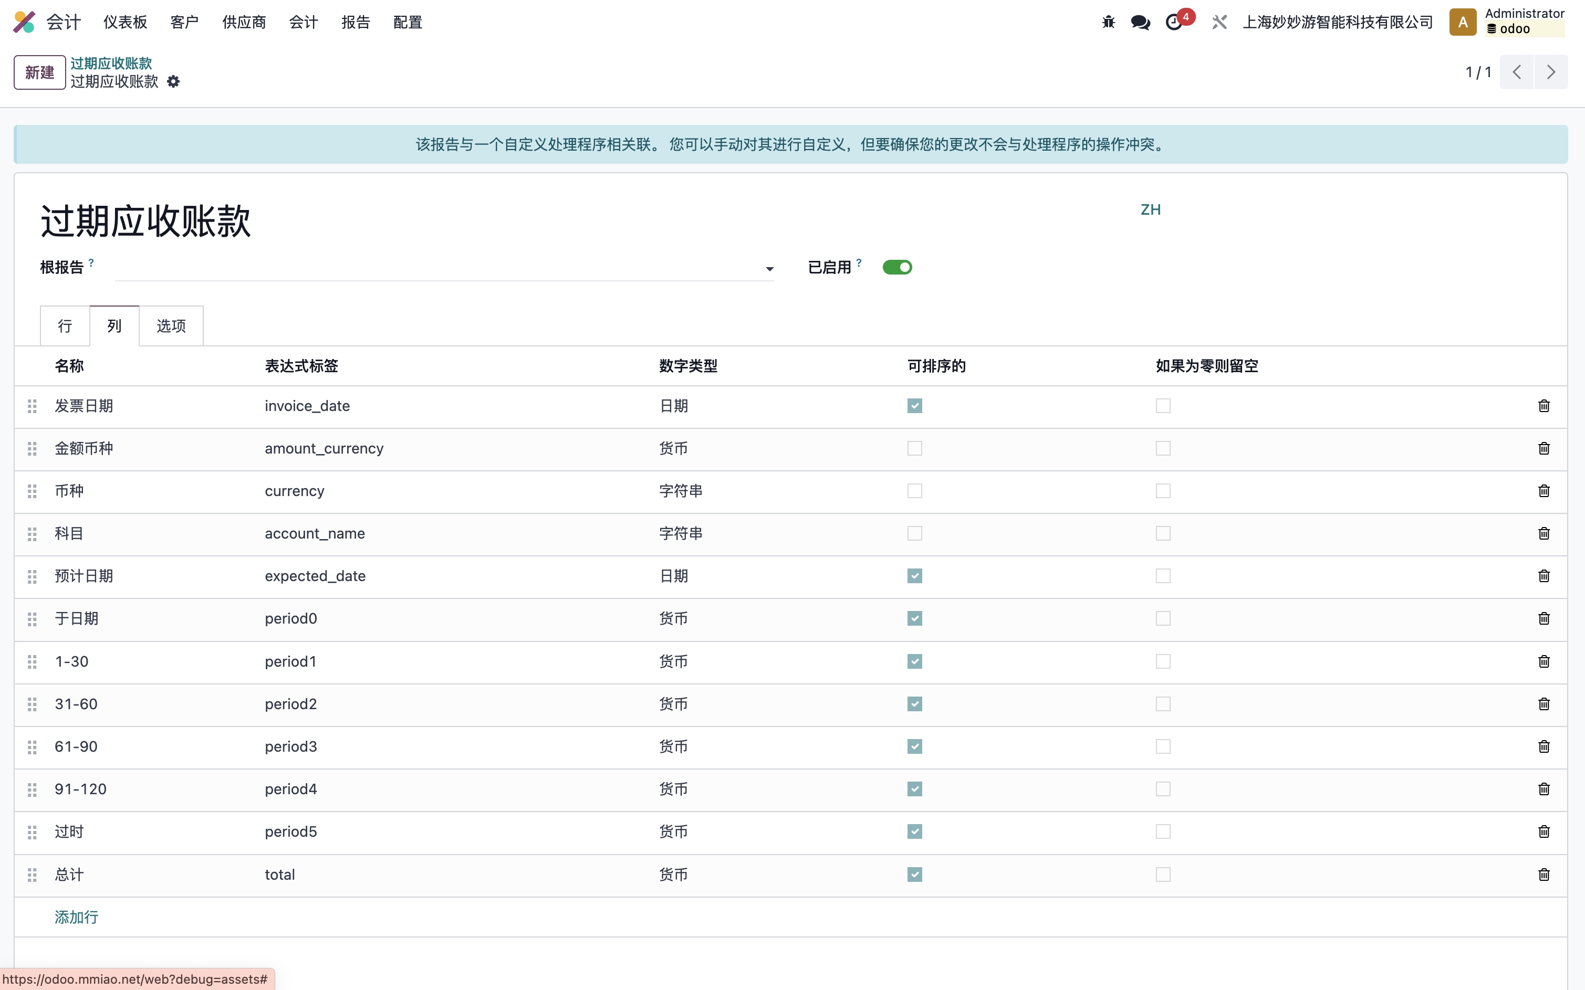Delete the 91-120 column row
Viewport: 1585px width, 990px height.
click(x=1544, y=789)
